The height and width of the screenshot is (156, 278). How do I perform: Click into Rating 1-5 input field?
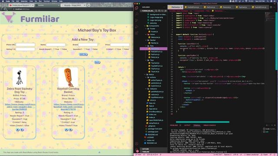25,49
